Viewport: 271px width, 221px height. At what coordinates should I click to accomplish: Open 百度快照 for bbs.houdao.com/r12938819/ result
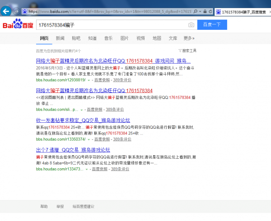click(x=102, y=80)
